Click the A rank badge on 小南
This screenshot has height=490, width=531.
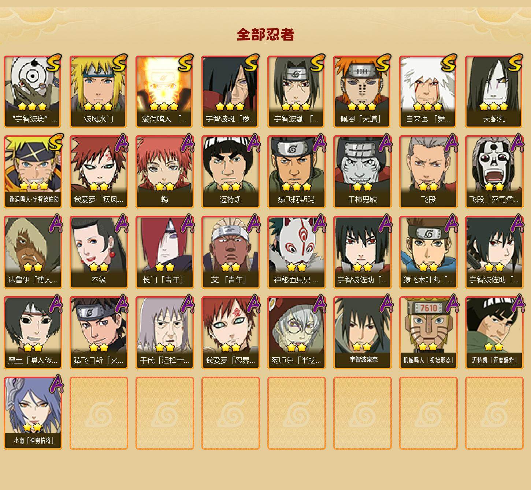56,384
